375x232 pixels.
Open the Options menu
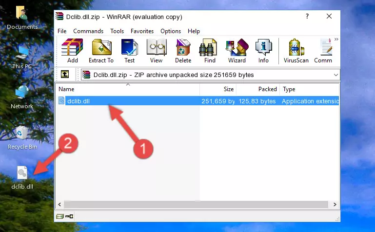pyautogui.click(x=171, y=31)
